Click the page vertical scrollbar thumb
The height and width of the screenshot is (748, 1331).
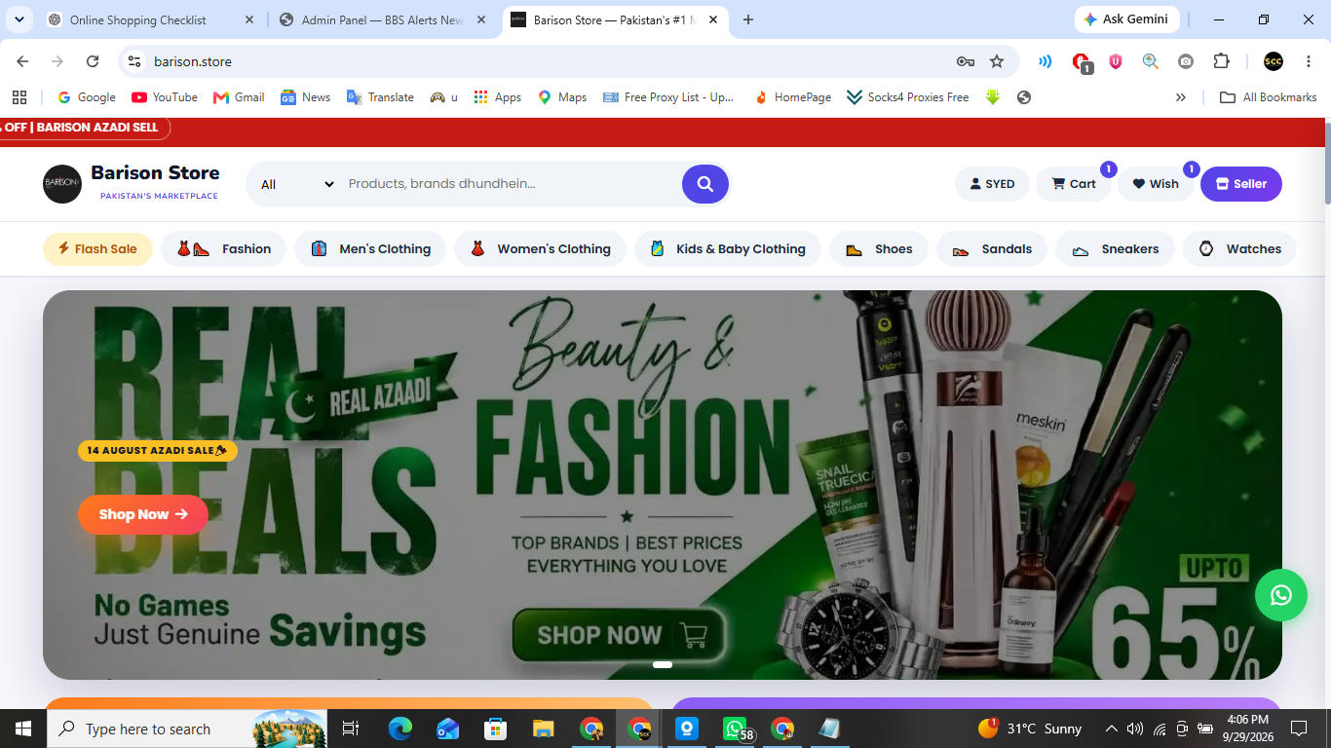click(x=1326, y=163)
